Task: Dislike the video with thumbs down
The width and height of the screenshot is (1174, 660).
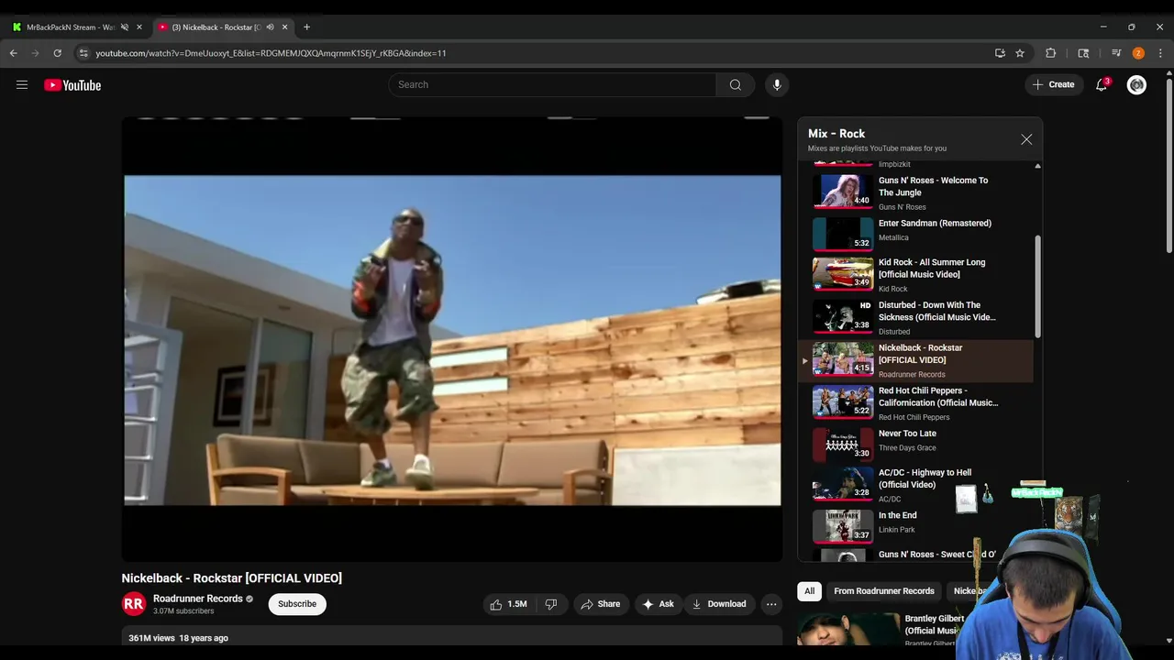Action: (x=551, y=604)
